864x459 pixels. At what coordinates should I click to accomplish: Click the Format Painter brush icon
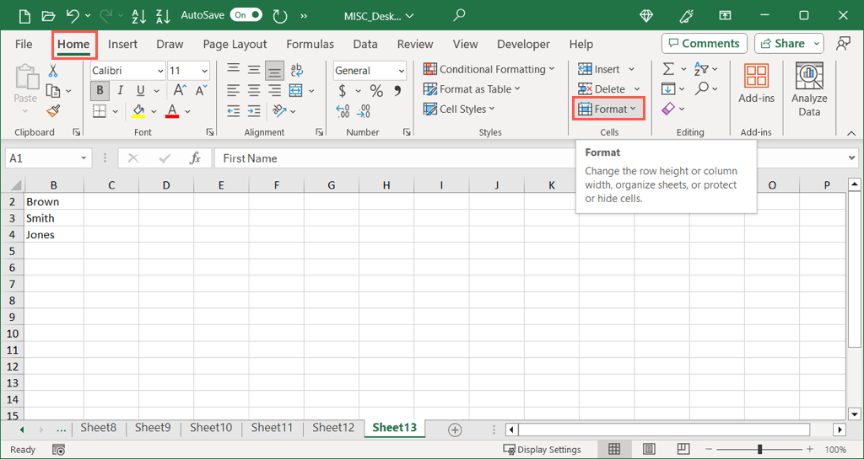[x=53, y=111]
